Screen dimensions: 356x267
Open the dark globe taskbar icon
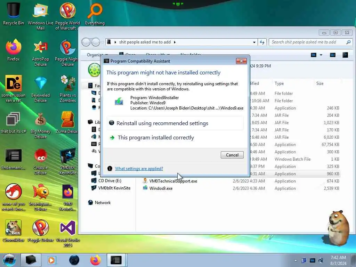tap(74, 260)
